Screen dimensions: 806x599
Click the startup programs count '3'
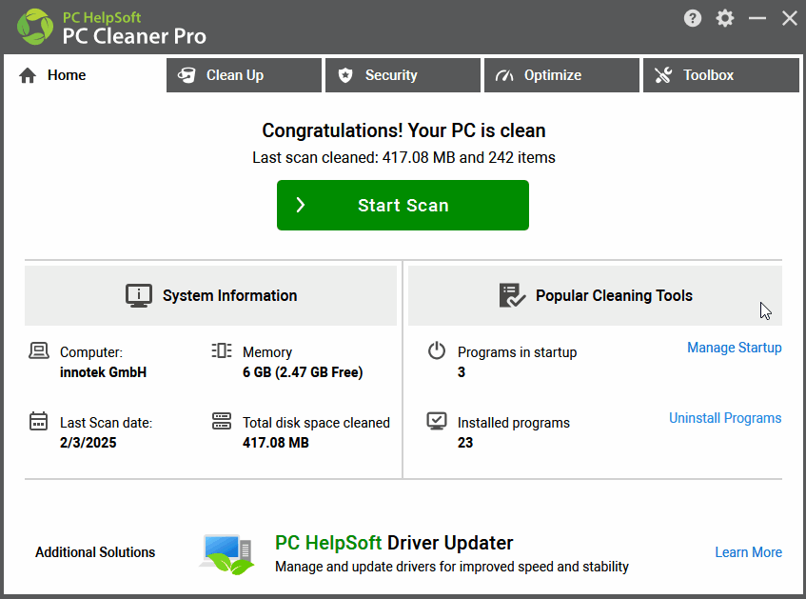462,372
